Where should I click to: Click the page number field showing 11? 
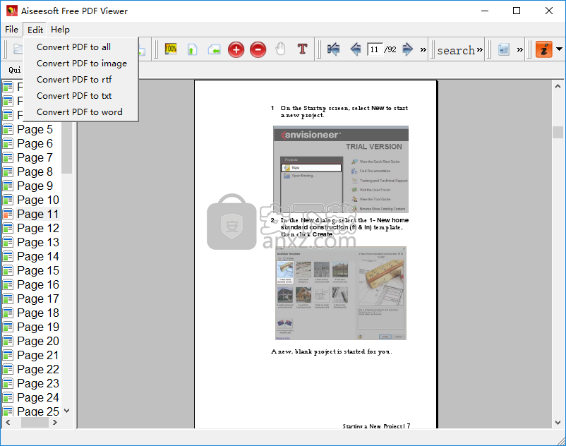pyautogui.click(x=375, y=49)
